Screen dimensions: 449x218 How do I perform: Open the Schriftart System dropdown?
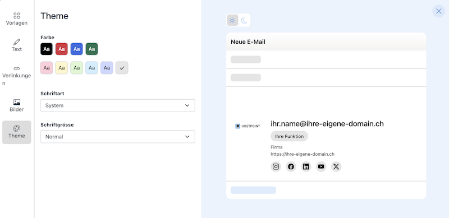118,105
